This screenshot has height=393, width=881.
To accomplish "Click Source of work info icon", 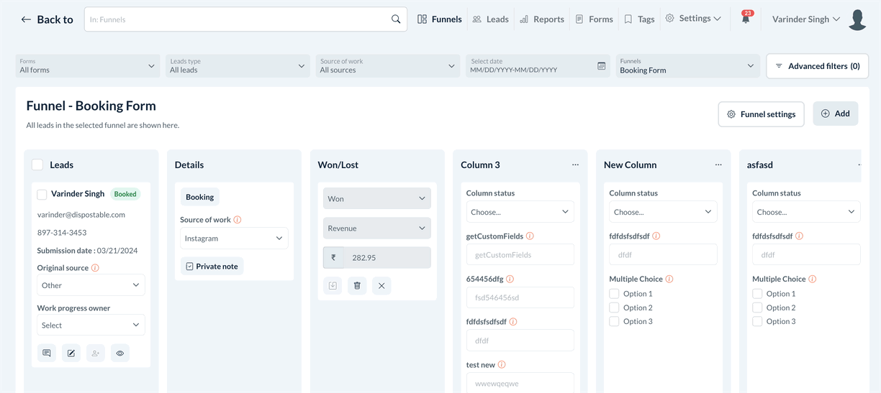I will pyautogui.click(x=238, y=220).
